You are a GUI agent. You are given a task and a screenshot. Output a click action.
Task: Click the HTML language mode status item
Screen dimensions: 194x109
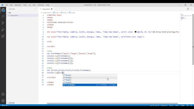pos(182,106)
